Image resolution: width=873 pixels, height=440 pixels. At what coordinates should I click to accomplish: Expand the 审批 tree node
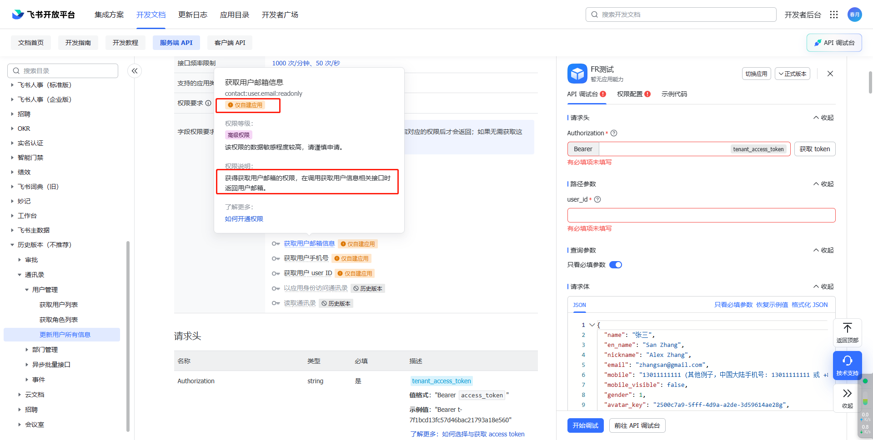point(20,260)
